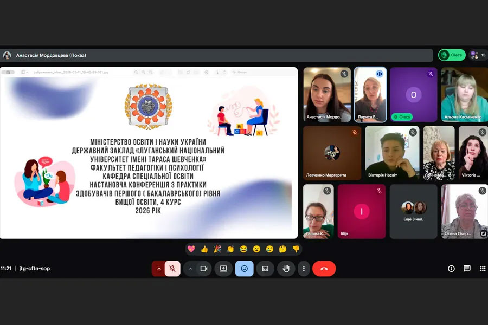This screenshot has height=325, width=488.
Task: Click the present screen icon
Action: point(223,269)
